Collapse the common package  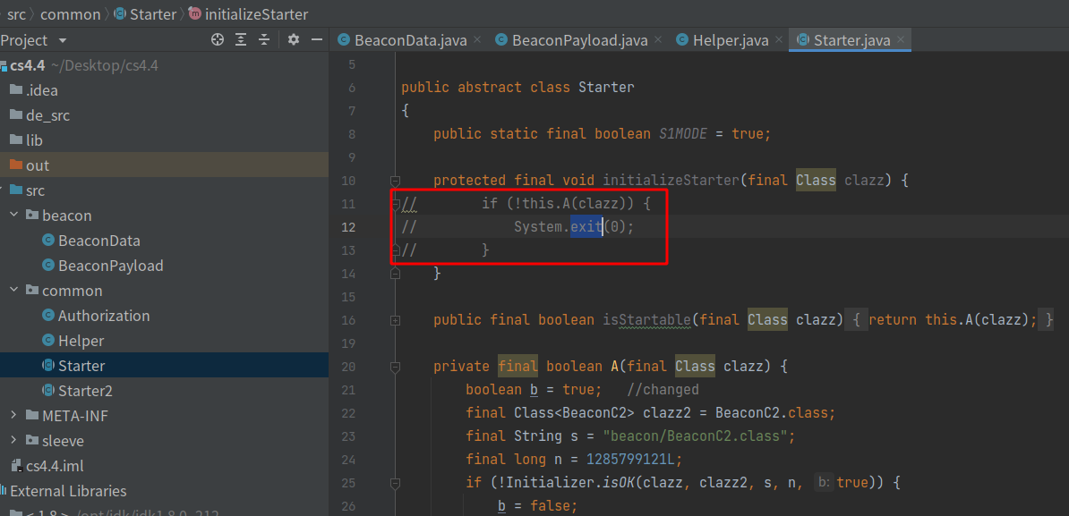(x=13, y=291)
